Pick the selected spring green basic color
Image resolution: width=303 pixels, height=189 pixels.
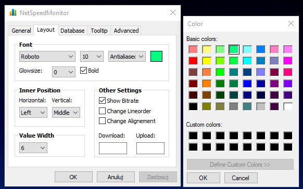(x=234, y=49)
